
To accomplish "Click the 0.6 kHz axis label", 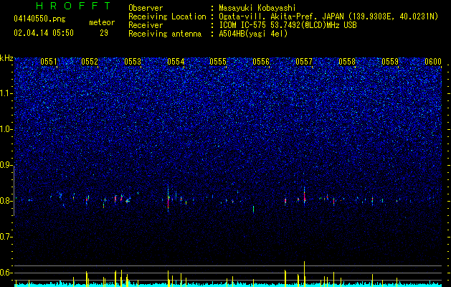I will pos(6,273).
